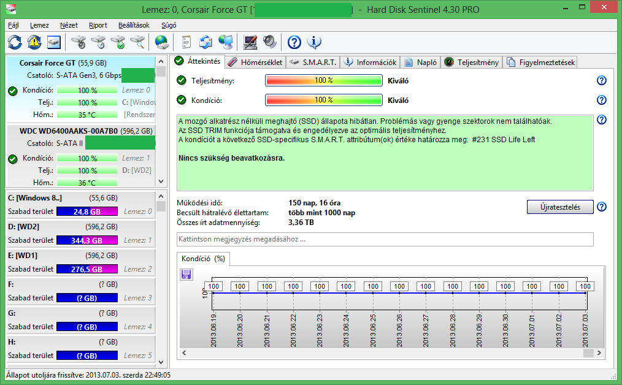Select the G: partition entry
The height and width of the screenshot is (385, 622).
[81, 320]
